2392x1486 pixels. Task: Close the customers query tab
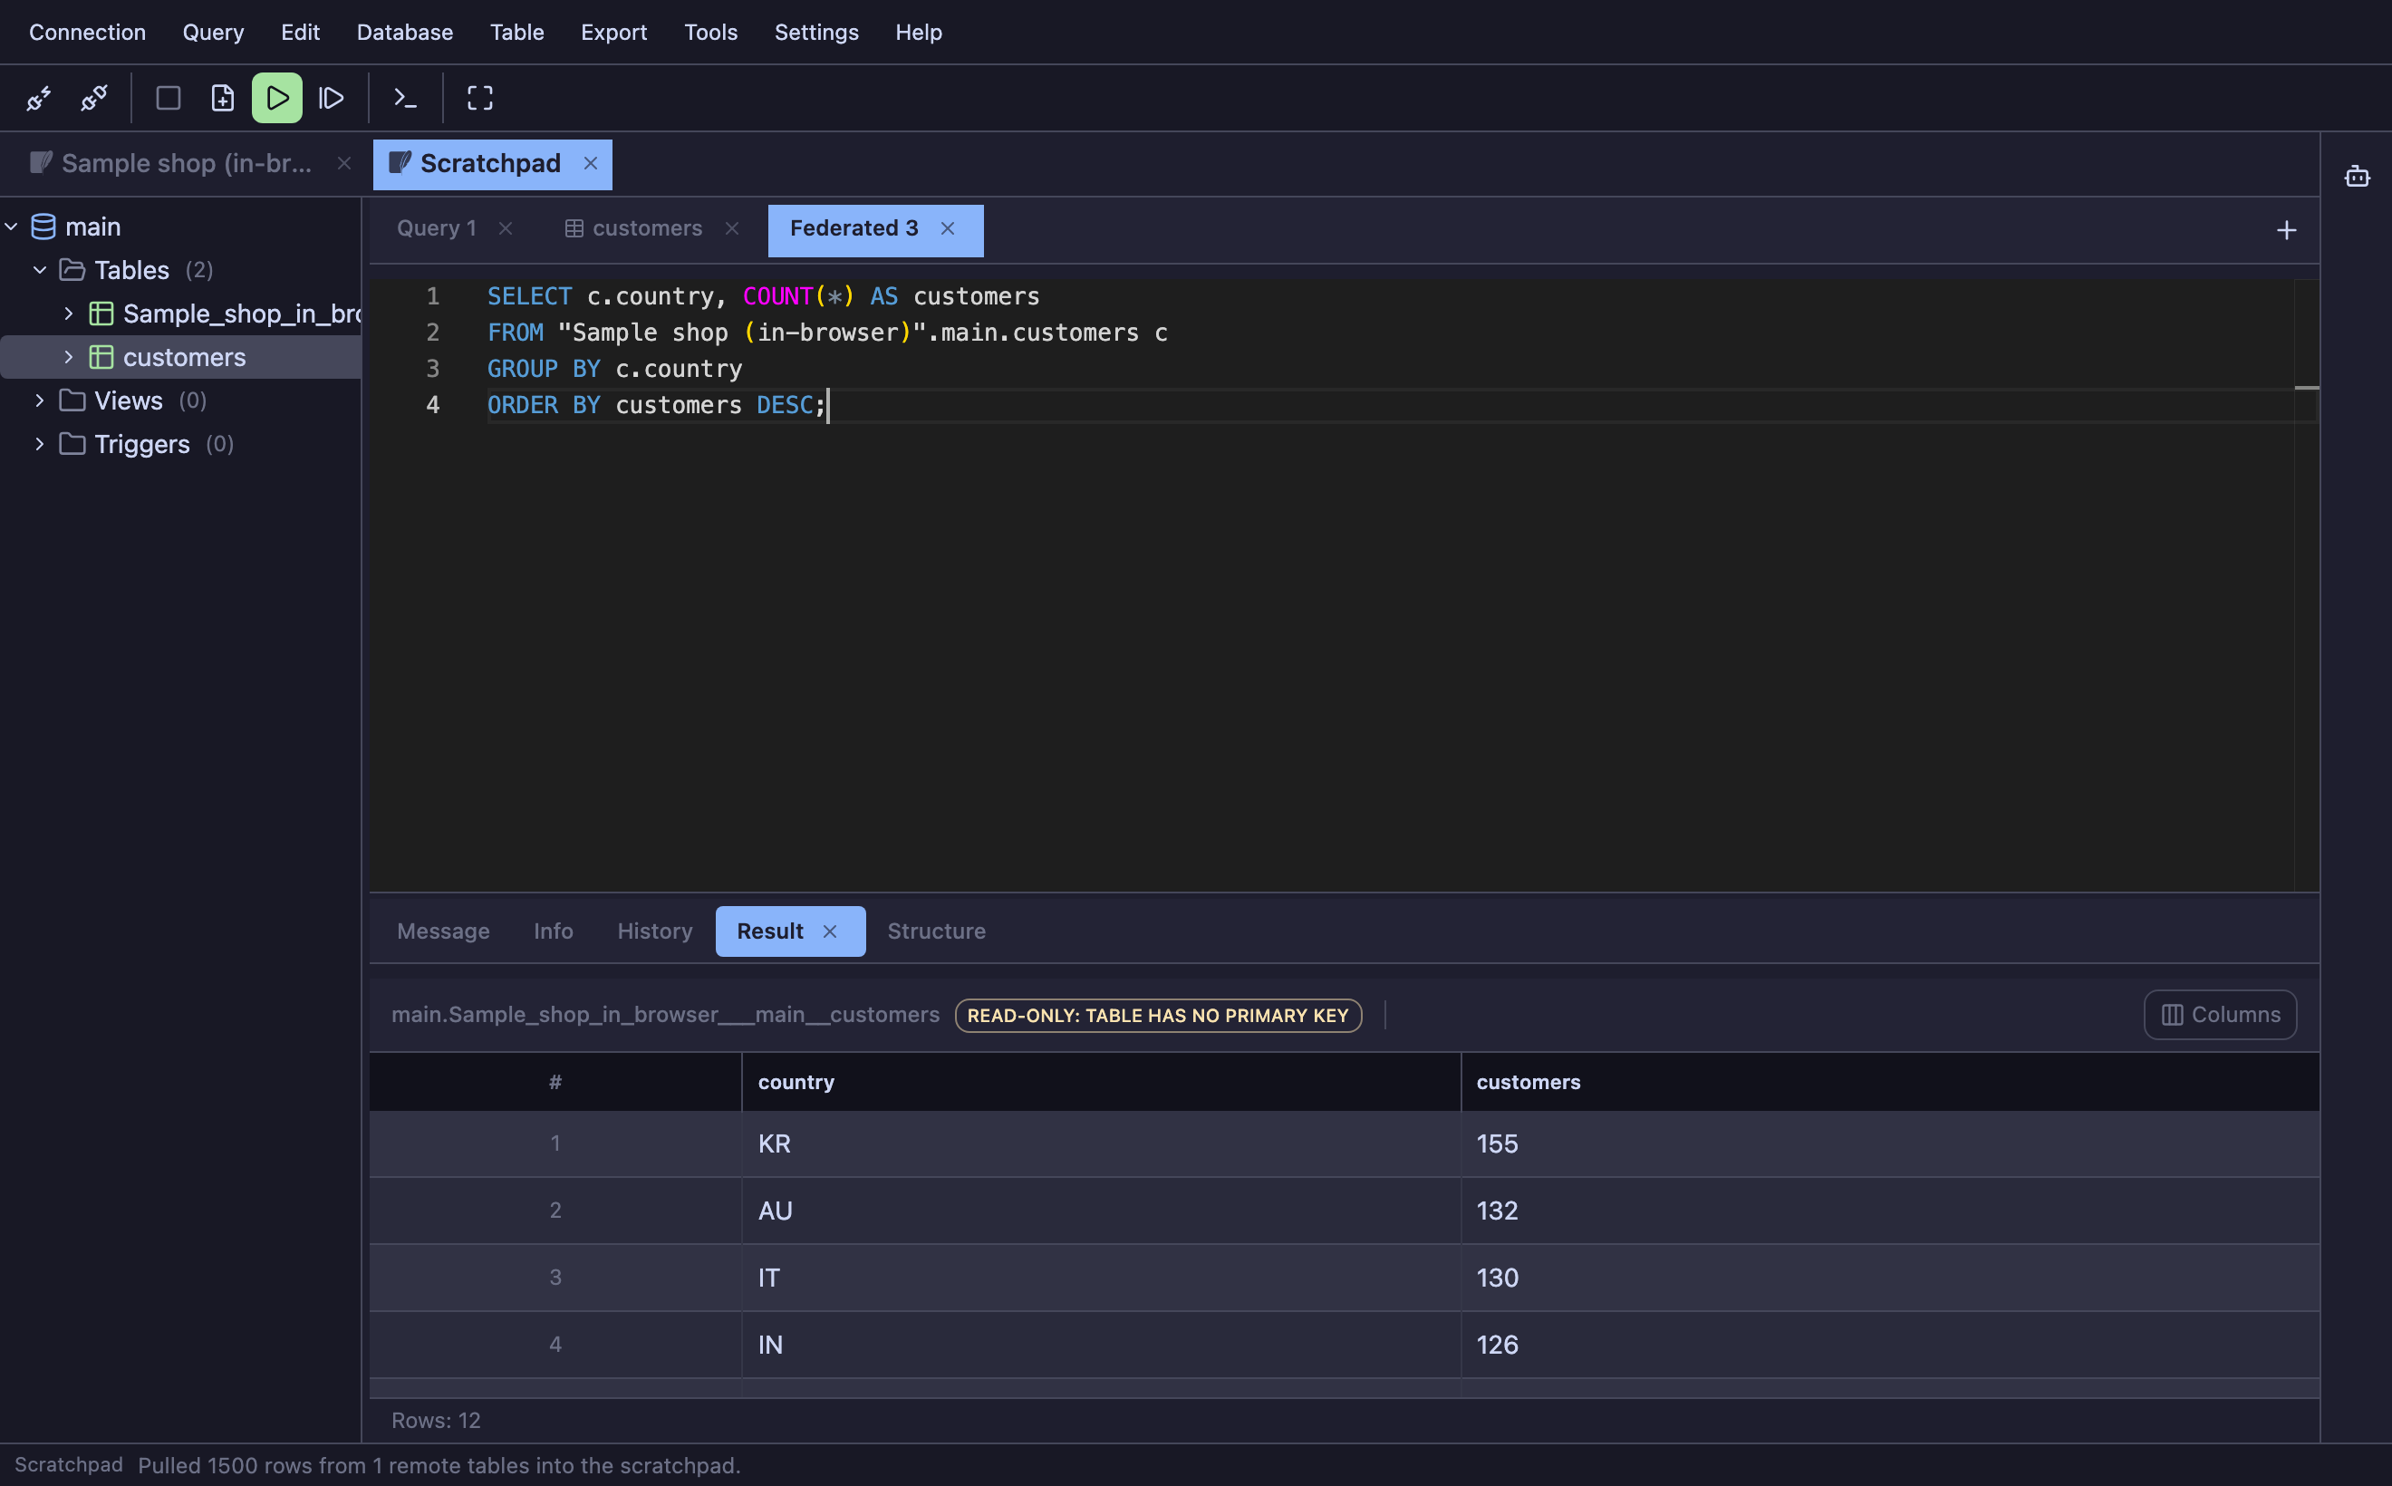[732, 229]
